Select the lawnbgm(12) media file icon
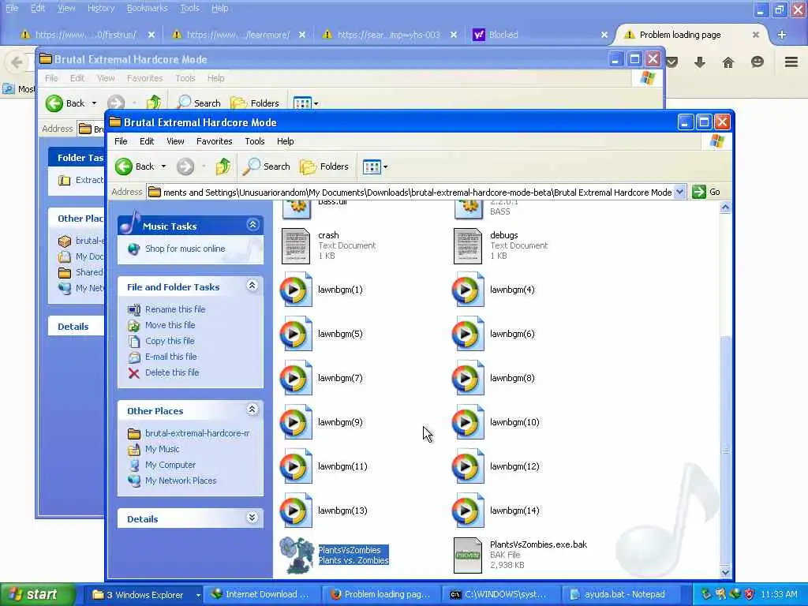This screenshot has height=606, width=808. coord(468,466)
